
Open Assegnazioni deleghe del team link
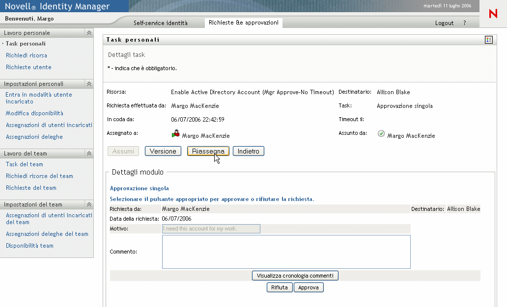coord(47,234)
